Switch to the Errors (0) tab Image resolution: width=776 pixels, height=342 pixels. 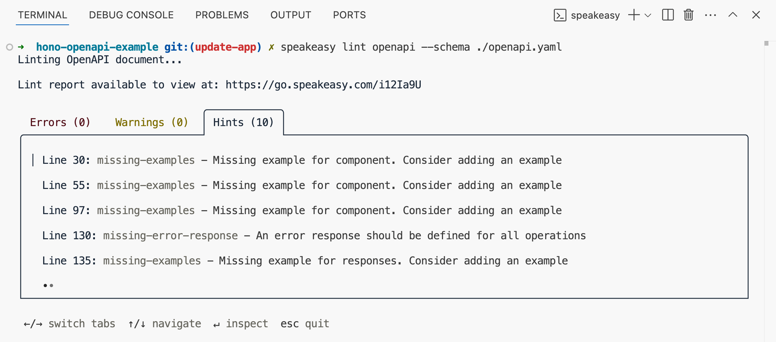pos(60,123)
